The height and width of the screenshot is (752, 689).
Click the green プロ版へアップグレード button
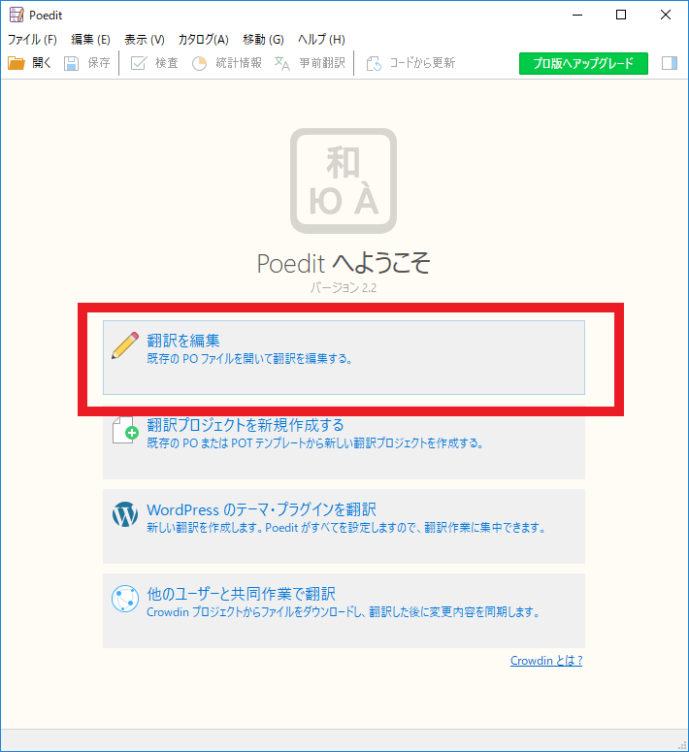(583, 63)
